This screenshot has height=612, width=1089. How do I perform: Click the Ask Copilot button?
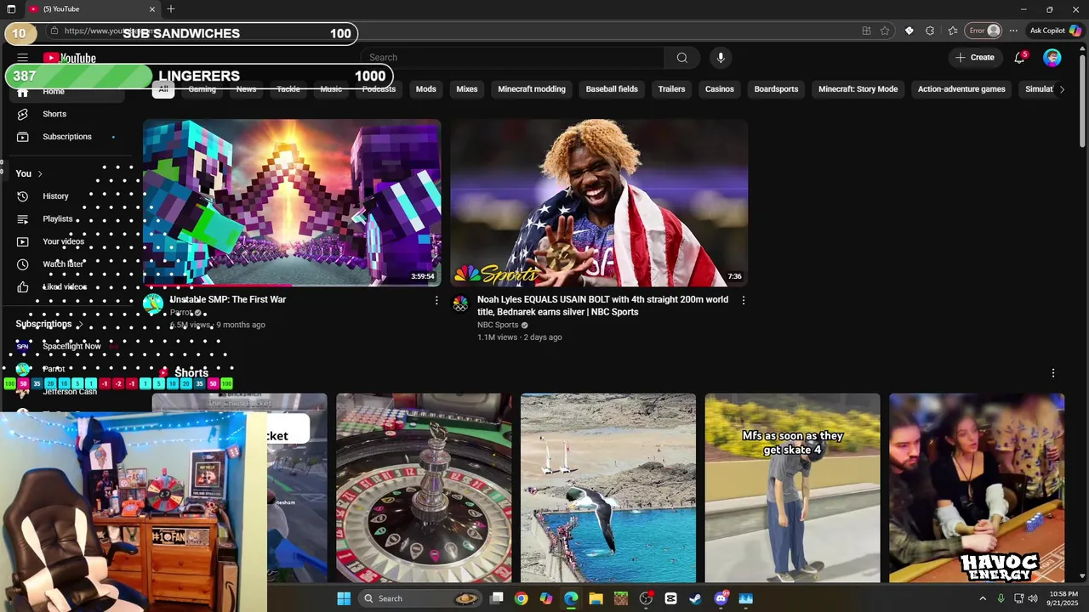(x=1055, y=31)
